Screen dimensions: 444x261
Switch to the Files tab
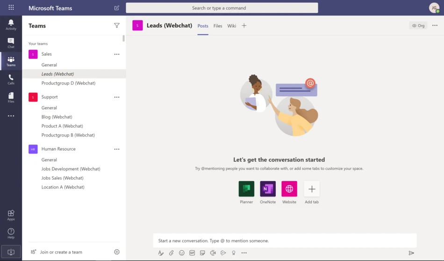(x=218, y=26)
